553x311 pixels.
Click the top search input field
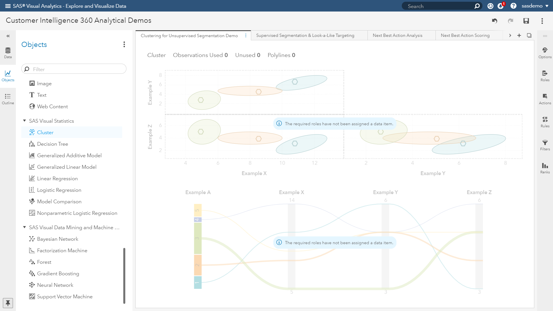[x=439, y=6]
